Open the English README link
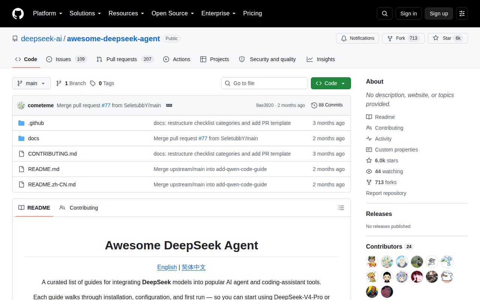The width and height of the screenshot is (480, 300). [167, 267]
